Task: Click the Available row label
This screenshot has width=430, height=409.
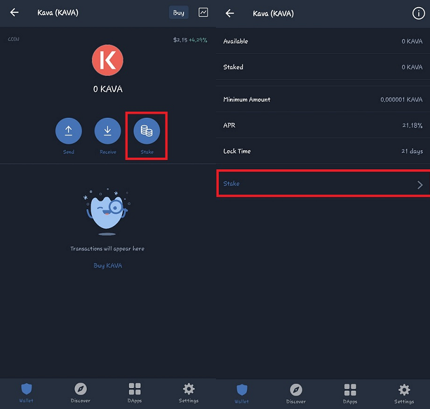Action: pyautogui.click(x=236, y=42)
